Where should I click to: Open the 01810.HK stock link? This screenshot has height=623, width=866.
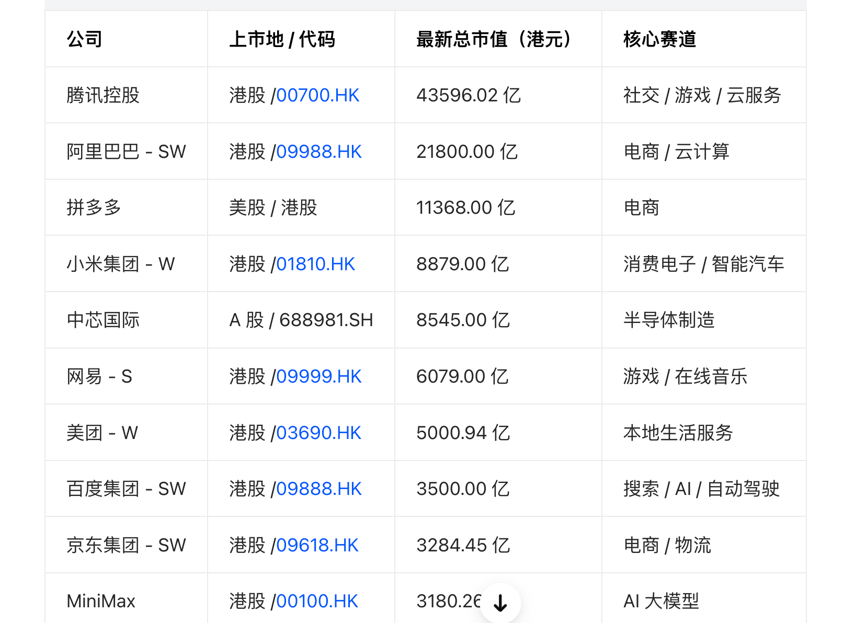pos(315,264)
